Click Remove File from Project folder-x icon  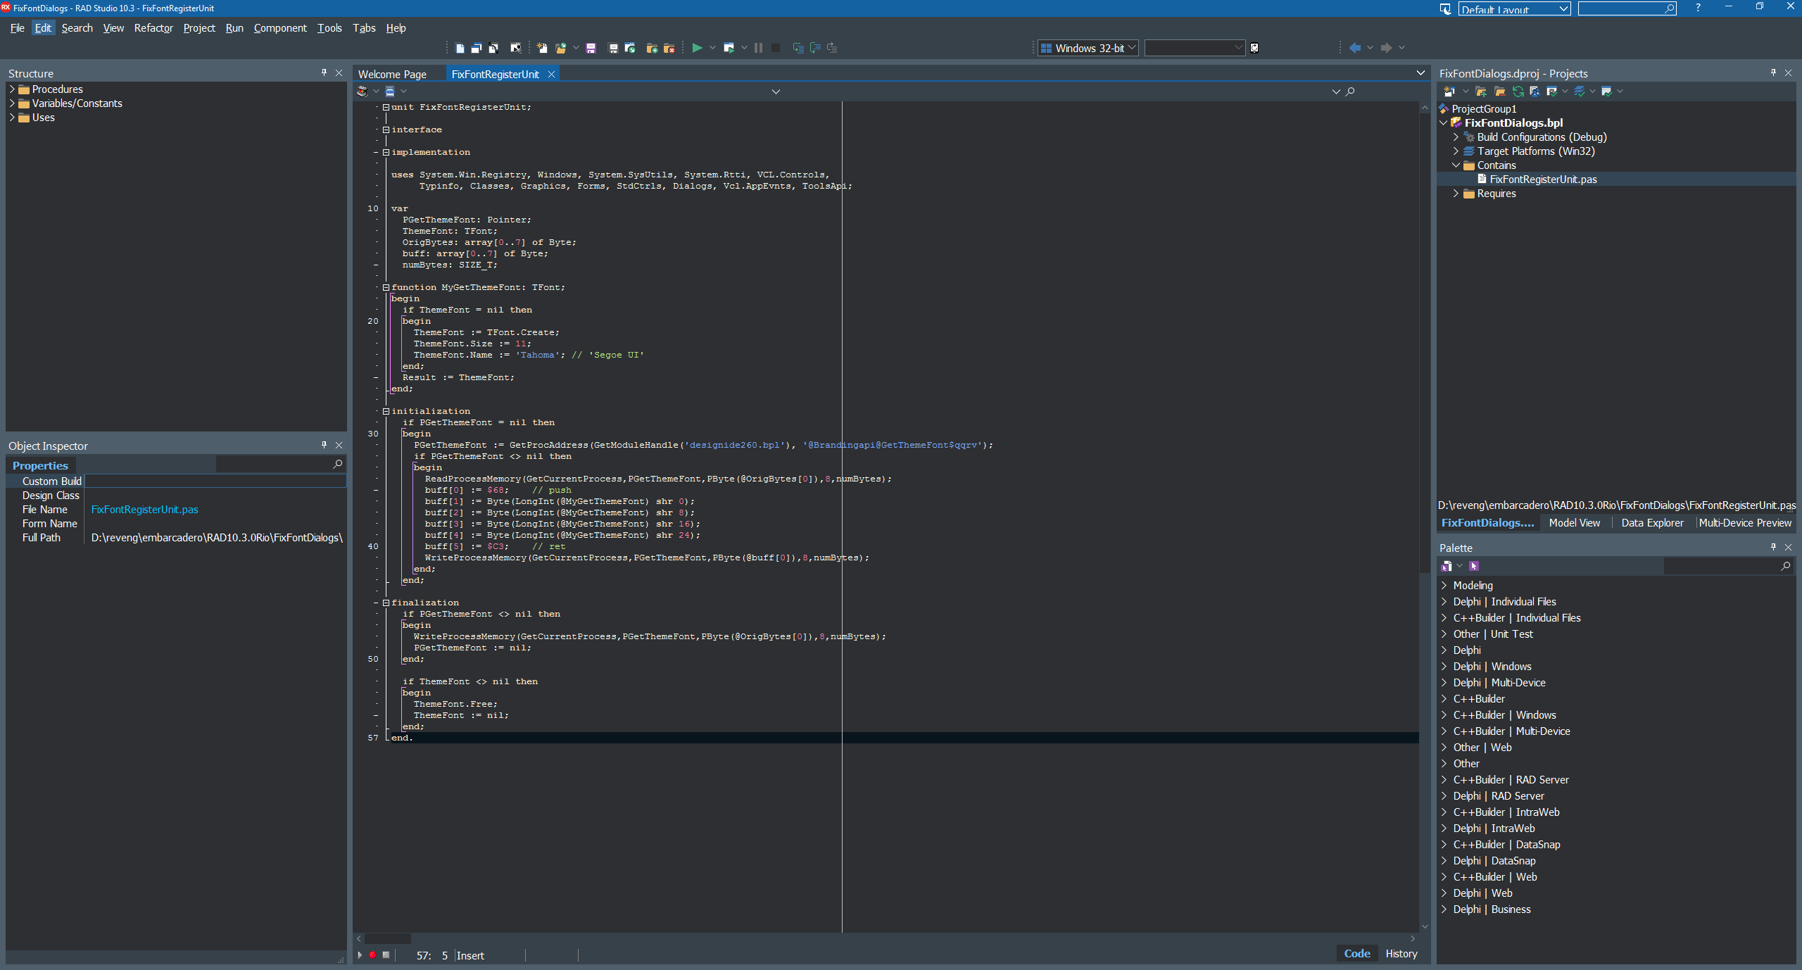(669, 48)
